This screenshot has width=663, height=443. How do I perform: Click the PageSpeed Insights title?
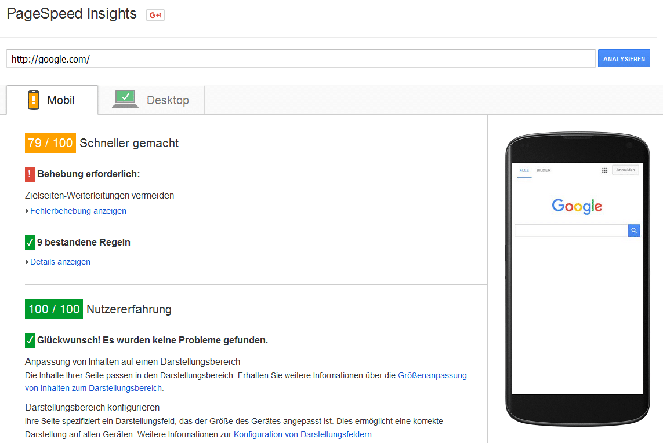71,13
